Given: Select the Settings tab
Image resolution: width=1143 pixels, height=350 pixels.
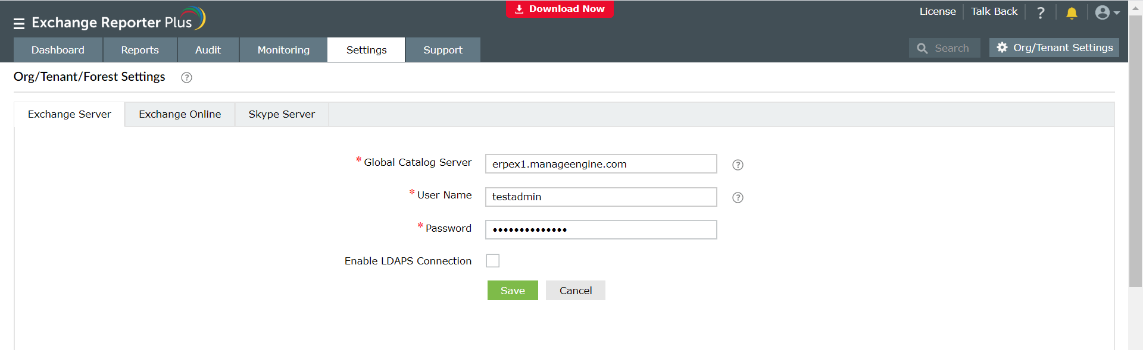Looking at the screenshot, I should pos(367,50).
